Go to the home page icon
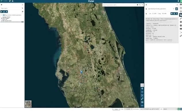 178,1
